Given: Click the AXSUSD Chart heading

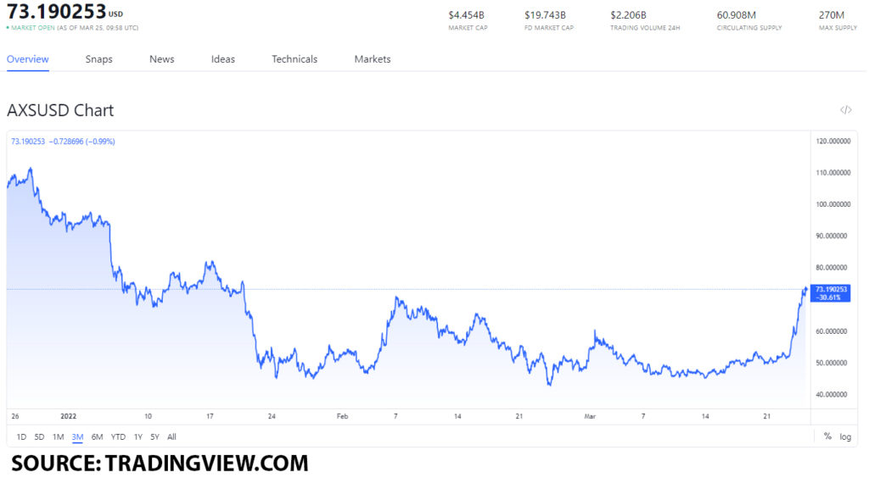Looking at the screenshot, I should [60, 111].
